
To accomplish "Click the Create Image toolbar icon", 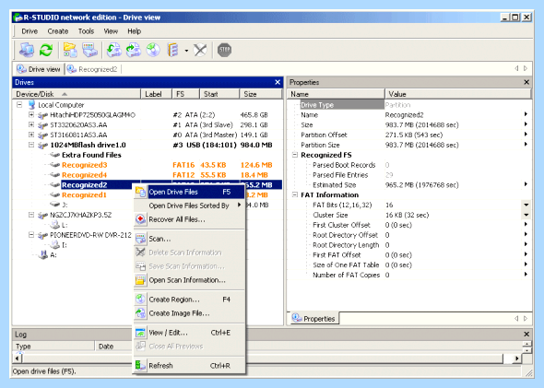I will coord(133,50).
